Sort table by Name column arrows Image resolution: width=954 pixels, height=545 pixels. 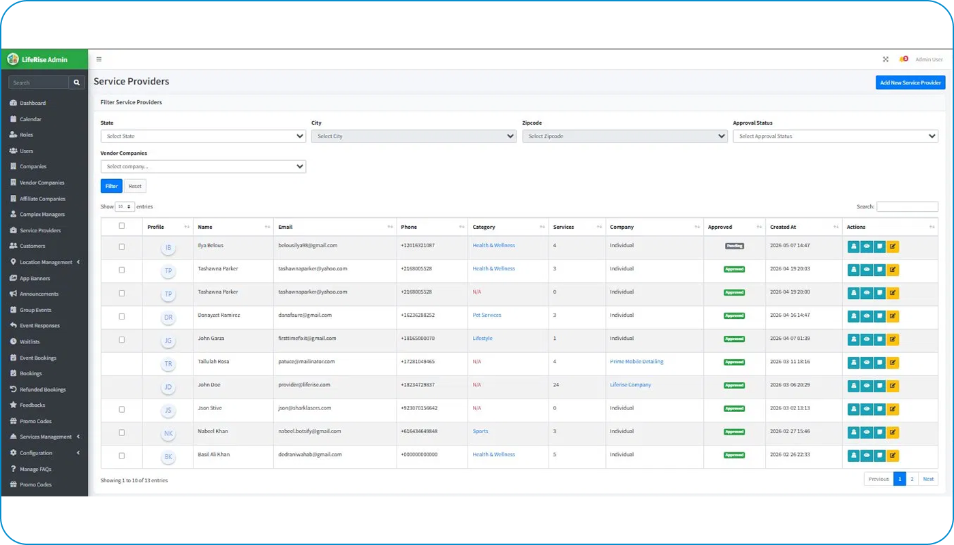[268, 227]
